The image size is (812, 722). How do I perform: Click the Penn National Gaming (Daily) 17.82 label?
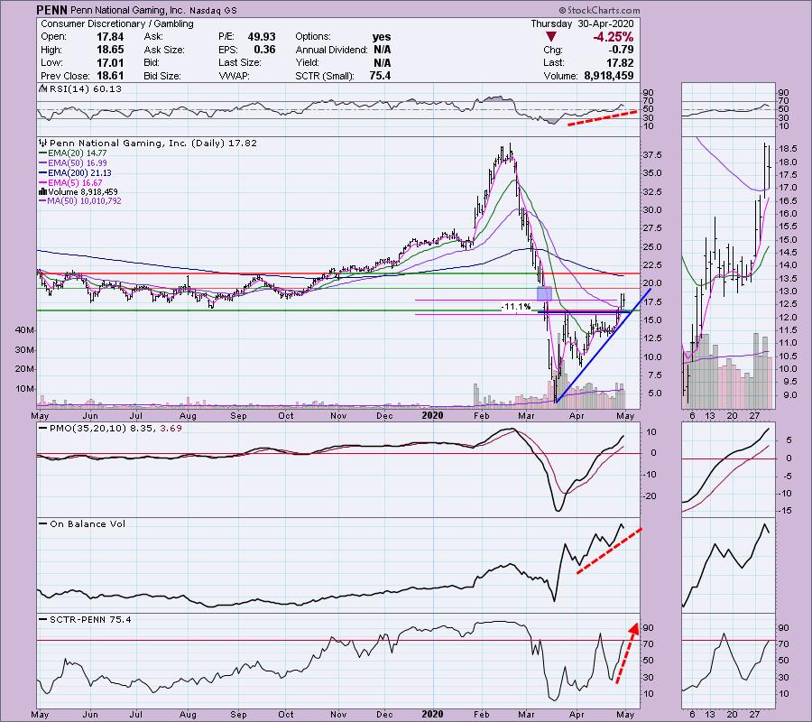click(153, 143)
